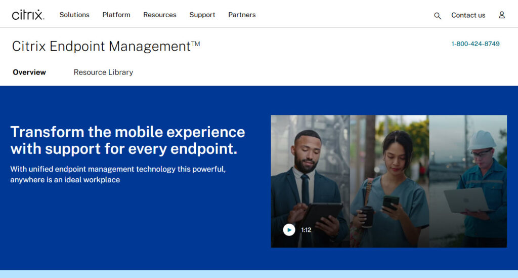The width and height of the screenshot is (518, 278).
Task: Open the Partners menu
Action: point(242,15)
